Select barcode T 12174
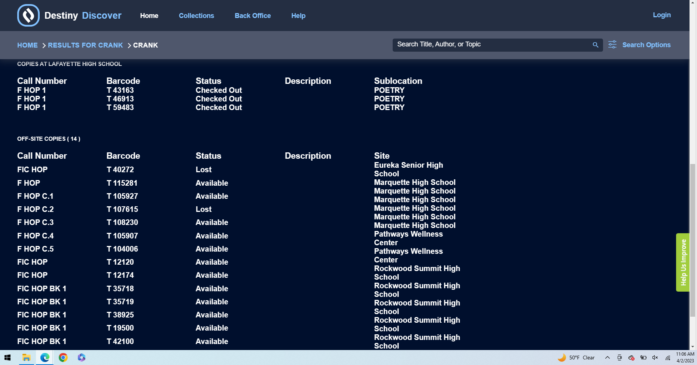Viewport: 697px width, 365px height. pos(120,275)
